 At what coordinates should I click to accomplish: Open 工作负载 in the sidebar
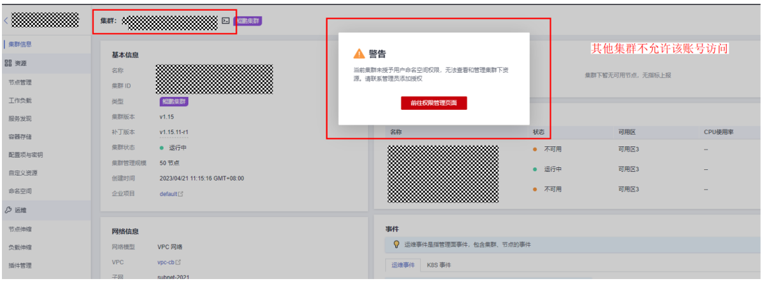pyautogui.click(x=20, y=100)
